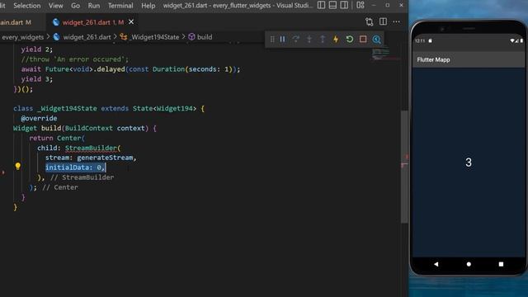
Task: Toggle the secondary side bar layout icon
Action: pos(344,5)
